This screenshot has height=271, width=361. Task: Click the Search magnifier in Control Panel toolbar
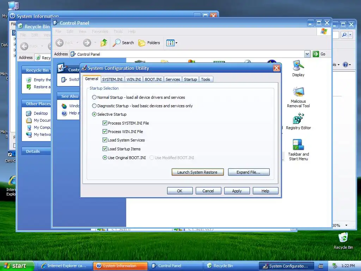[x=116, y=43]
